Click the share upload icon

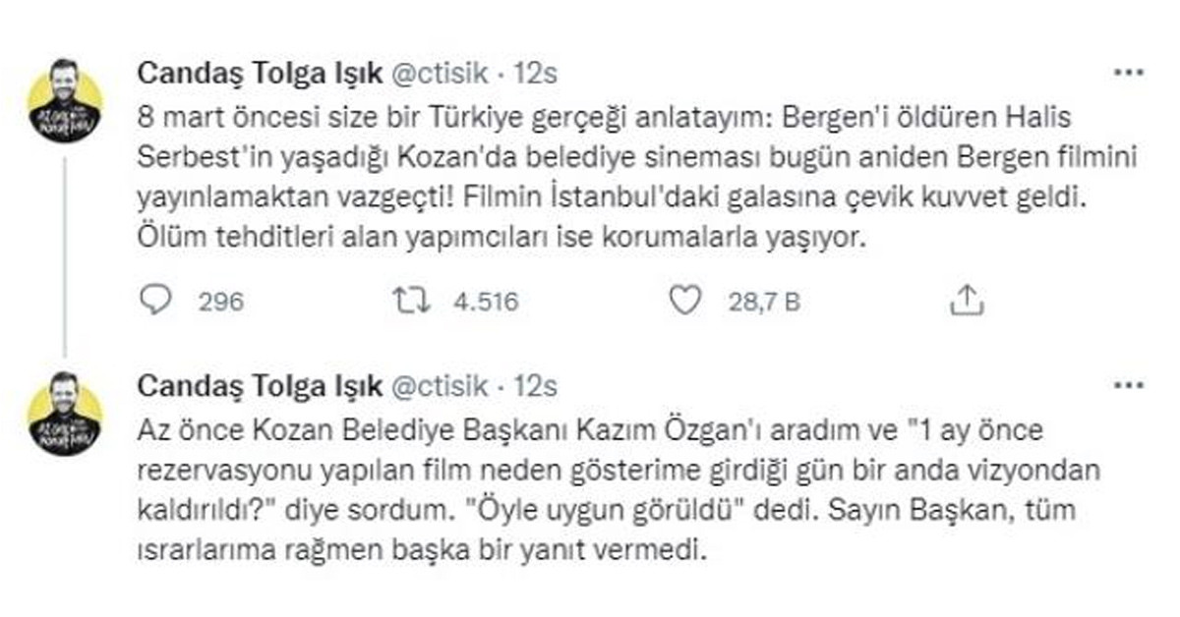(x=965, y=302)
